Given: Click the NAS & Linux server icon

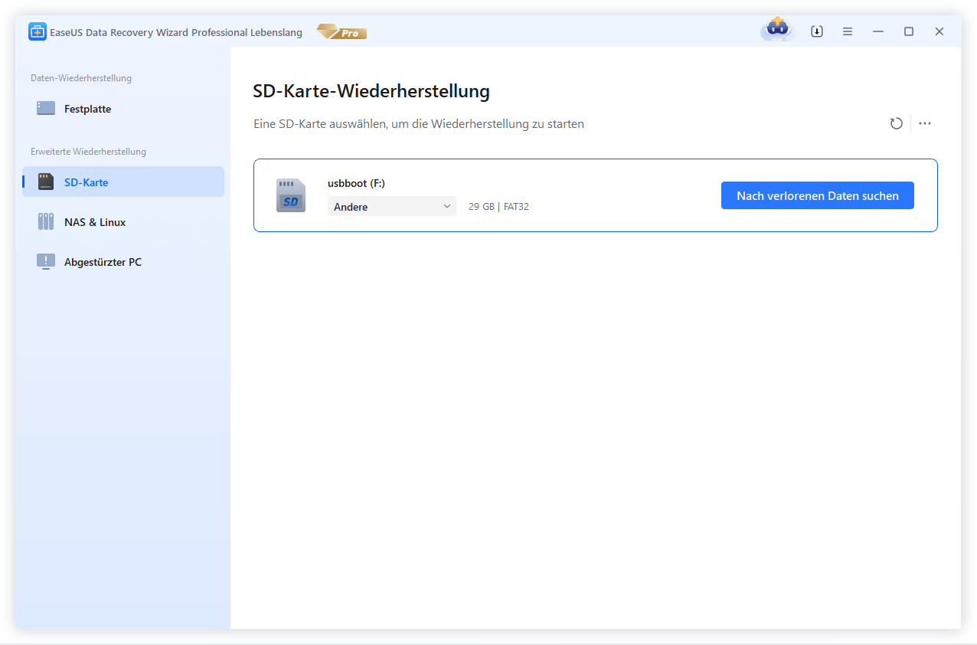Looking at the screenshot, I should [x=46, y=222].
